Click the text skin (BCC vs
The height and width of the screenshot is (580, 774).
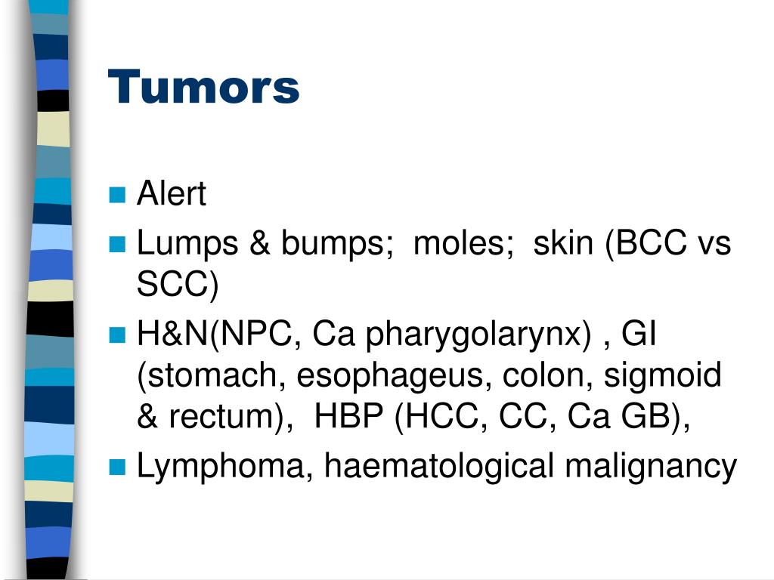pyautogui.click(x=632, y=244)
